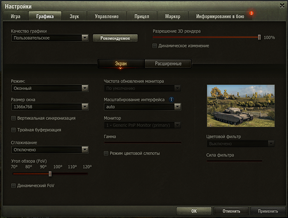Open the Масштабирование интерфейса dropdown auto
This screenshot has width=288, height=218.
click(143, 107)
